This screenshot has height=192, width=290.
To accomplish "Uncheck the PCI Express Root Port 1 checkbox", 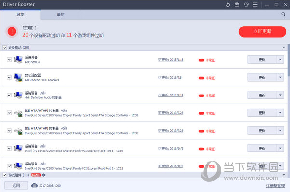I will point(9,149).
